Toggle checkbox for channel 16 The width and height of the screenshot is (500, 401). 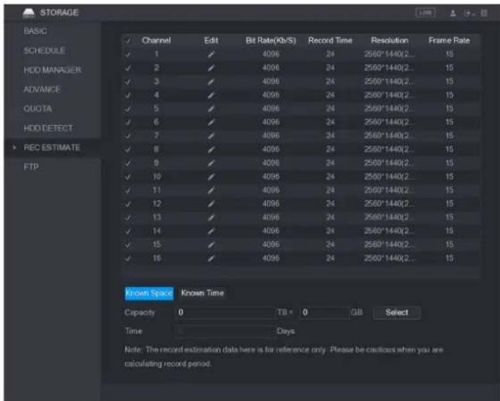coord(128,259)
